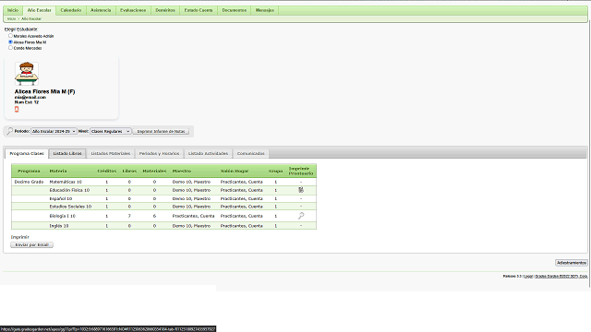Click the Enviar por Email button
Viewport: 591px width, 332px height.
coord(32,244)
